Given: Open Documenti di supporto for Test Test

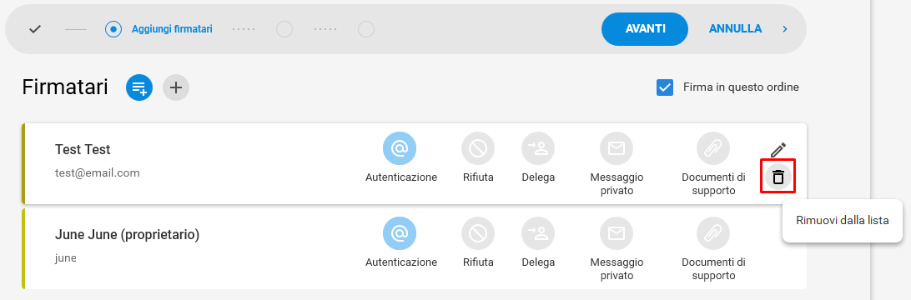Looking at the screenshot, I should pyautogui.click(x=713, y=149).
